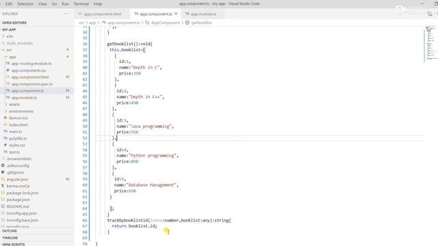Viewport: 438px width, 246px height.
Task: Collapse the app folder
Action: click(x=6, y=57)
